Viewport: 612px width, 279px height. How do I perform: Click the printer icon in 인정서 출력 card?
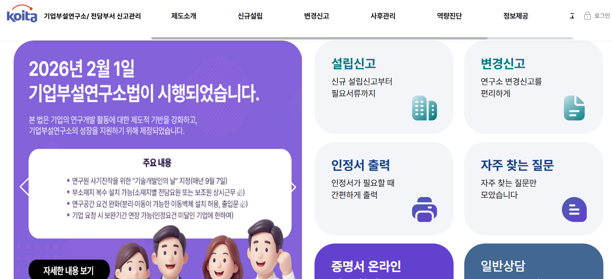(x=424, y=210)
